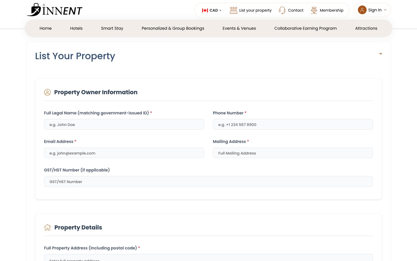Collapse the List Your Property section arrow
Viewport: 417px width, 261px height.
point(381,54)
